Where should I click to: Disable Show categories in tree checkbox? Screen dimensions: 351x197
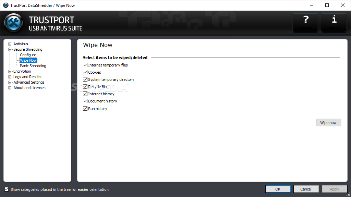pyautogui.click(x=7, y=189)
